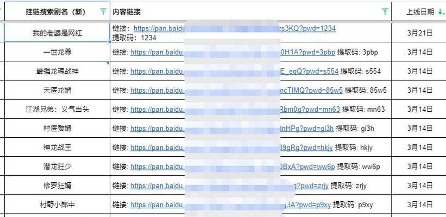Grab fill handle of 我的老婆是网红 cell
446x217 pixels.
pos(110,42)
